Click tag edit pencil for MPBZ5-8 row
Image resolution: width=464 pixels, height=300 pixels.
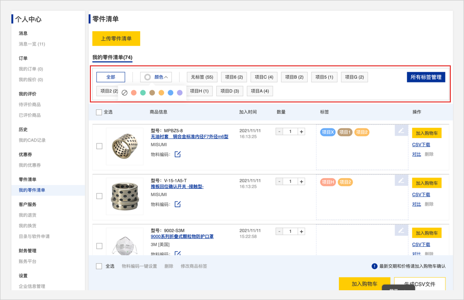tap(401, 130)
